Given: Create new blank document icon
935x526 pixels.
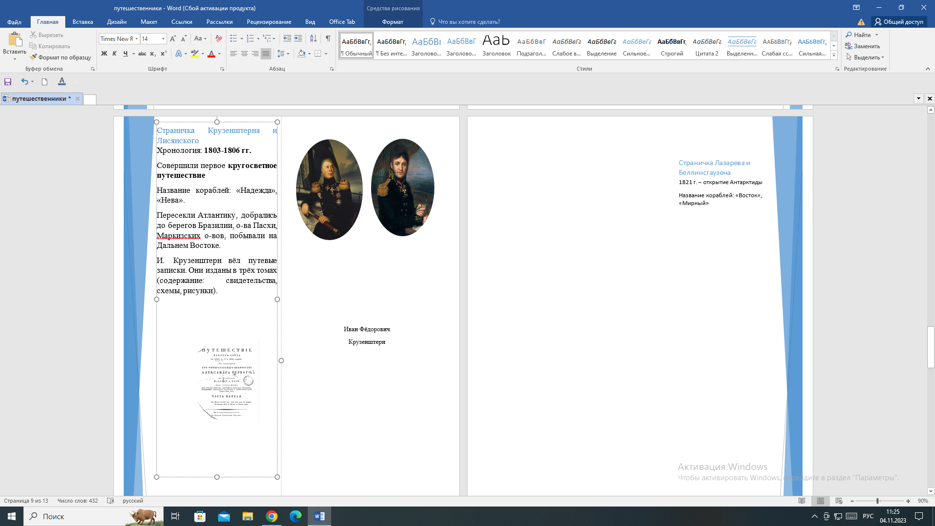Looking at the screenshot, I should click(x=44, y=82).
